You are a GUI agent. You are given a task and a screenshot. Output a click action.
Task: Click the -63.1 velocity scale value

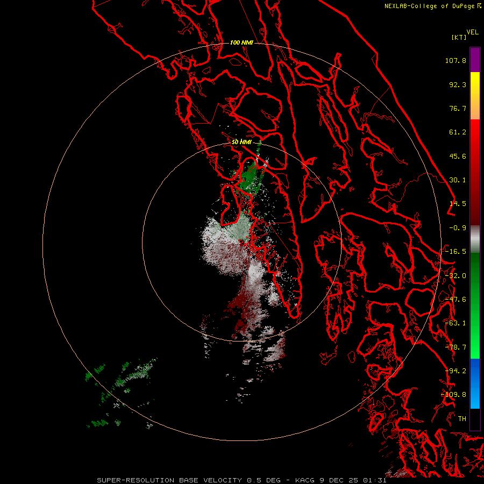point(455,323)
